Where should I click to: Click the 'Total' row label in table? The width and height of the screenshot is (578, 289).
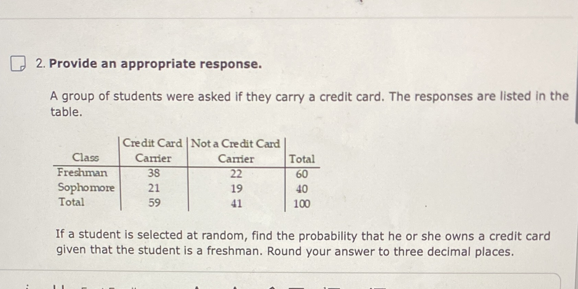coord(71,202)
